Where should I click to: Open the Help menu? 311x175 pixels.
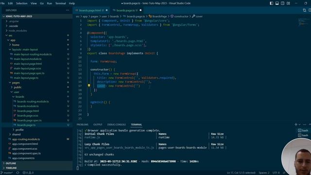(x=72, y=3)
